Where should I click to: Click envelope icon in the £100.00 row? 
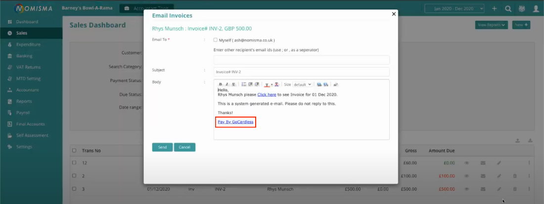coord(483,176)
